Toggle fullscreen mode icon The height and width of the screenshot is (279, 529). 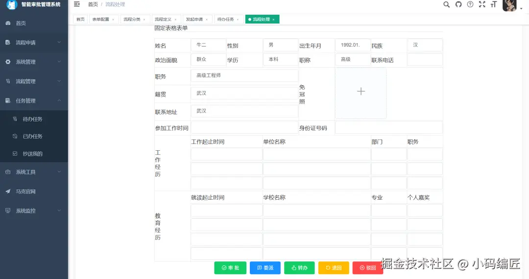point(482,4)
